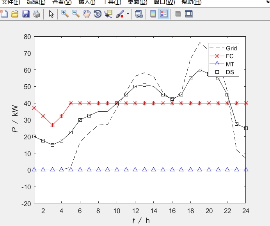Select the Brush data tool
The height and width of the screenshot is (226, 270).
tap(120, 14)
